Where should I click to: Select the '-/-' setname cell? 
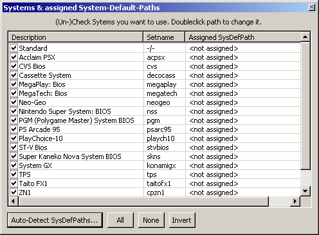click(150, 48)
